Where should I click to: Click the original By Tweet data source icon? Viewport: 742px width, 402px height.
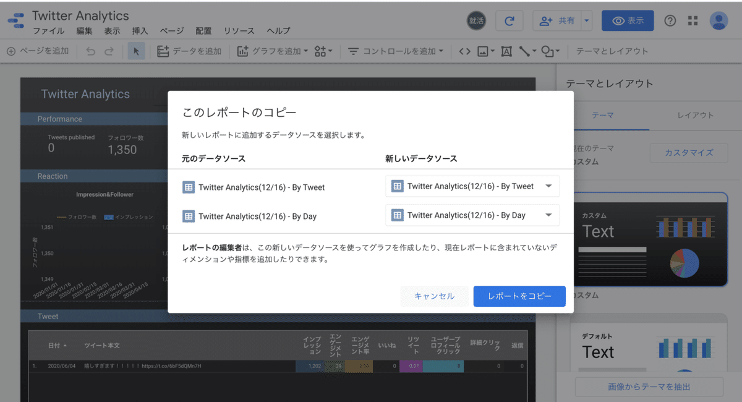pyautogui.click(x=189, y=187)
